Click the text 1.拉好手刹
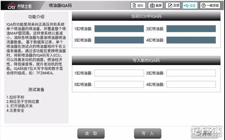The width and height of the screenshot is (225, 140). (x=15, y=97)
